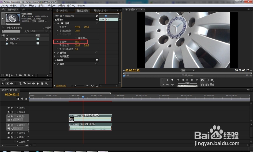Open the 文件(F) menu
The width and height of the screenshot is (253, 152).
tap(5, 6)
